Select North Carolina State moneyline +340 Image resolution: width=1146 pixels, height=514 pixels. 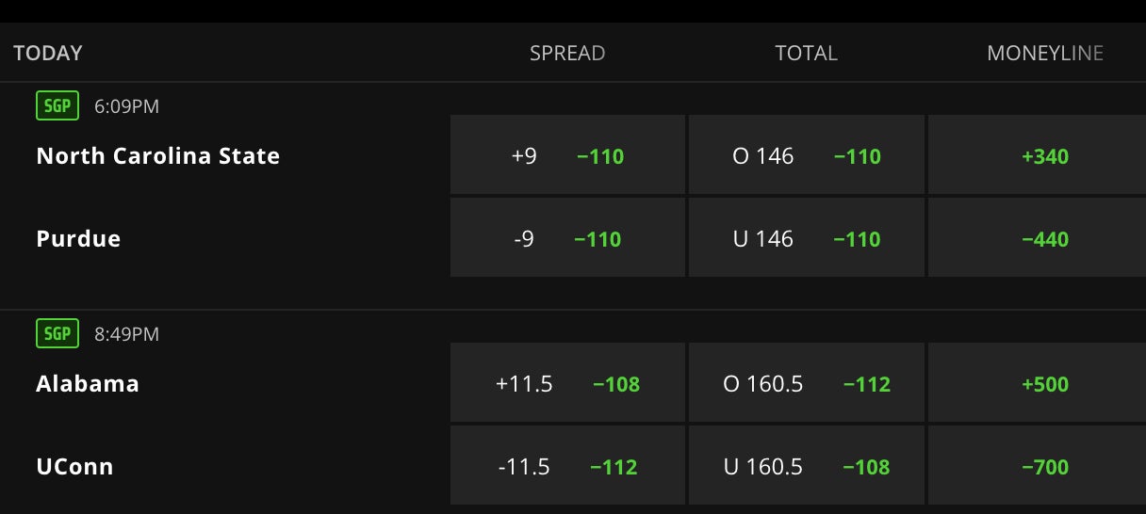1044,155
